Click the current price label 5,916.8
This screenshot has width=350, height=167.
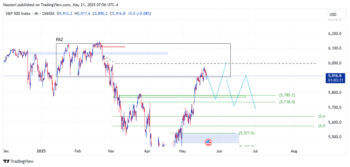coord(335,76)
